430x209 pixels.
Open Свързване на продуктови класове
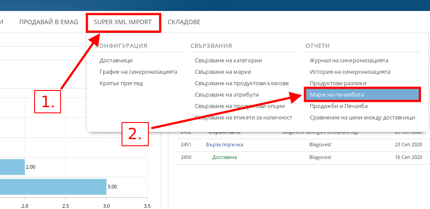pos(242,83)
